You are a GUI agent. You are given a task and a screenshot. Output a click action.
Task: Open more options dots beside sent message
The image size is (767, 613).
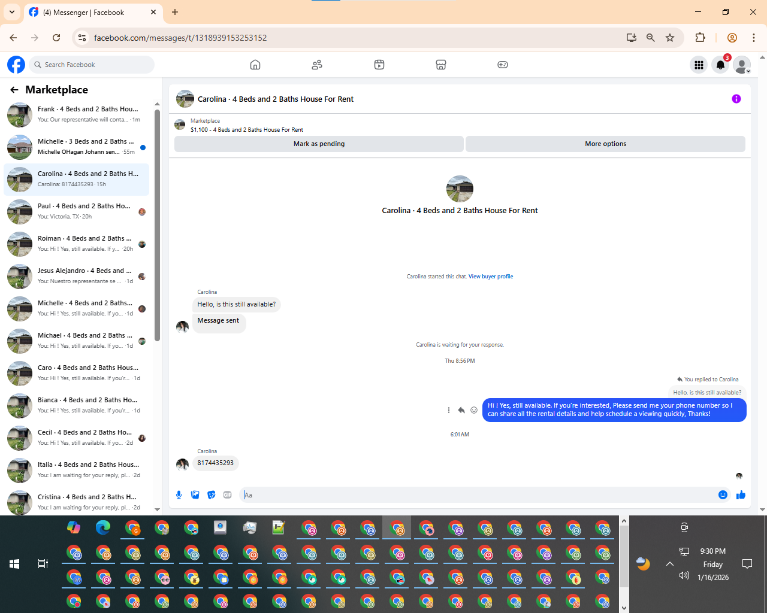tap(448, 410)
